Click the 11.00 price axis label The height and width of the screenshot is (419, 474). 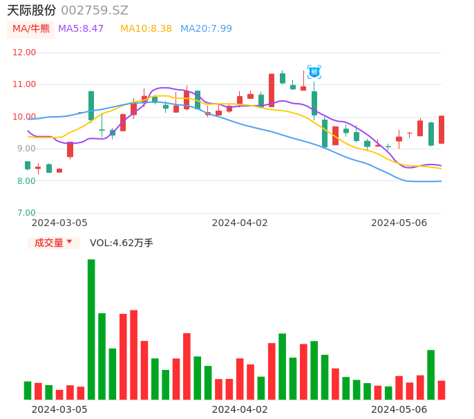tap(24, 84)
